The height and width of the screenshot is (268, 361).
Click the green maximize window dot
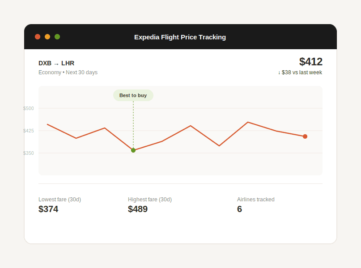[57, 37]
